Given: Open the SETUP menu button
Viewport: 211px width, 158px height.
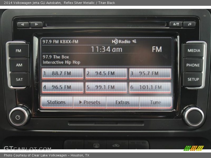Looking at the screenshot, I should point(193,80).
